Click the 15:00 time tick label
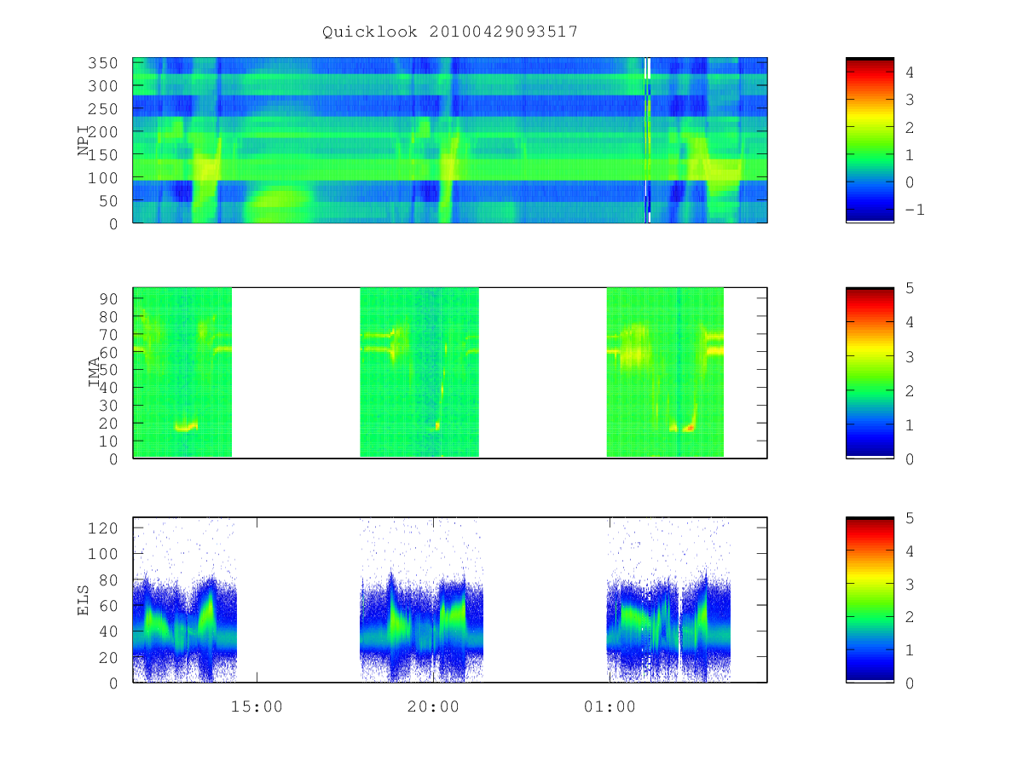Viewport: 1023px width, 767px height. point(257,706)
